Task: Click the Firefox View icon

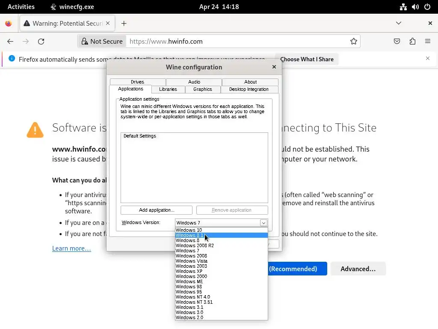Action: coord(9,24)
